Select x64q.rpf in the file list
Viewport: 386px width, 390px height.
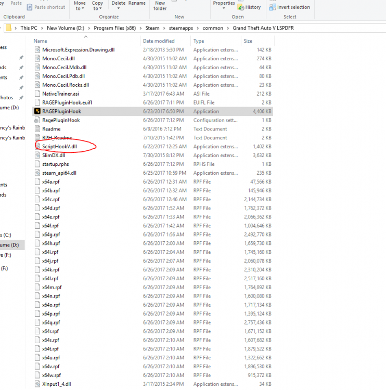coord(153,322)
